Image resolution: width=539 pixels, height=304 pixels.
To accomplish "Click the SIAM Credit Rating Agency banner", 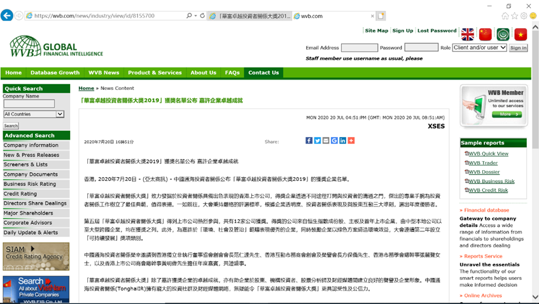I will point(36,256).
